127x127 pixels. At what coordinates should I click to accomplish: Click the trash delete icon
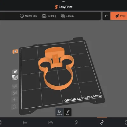click(15, 106)
